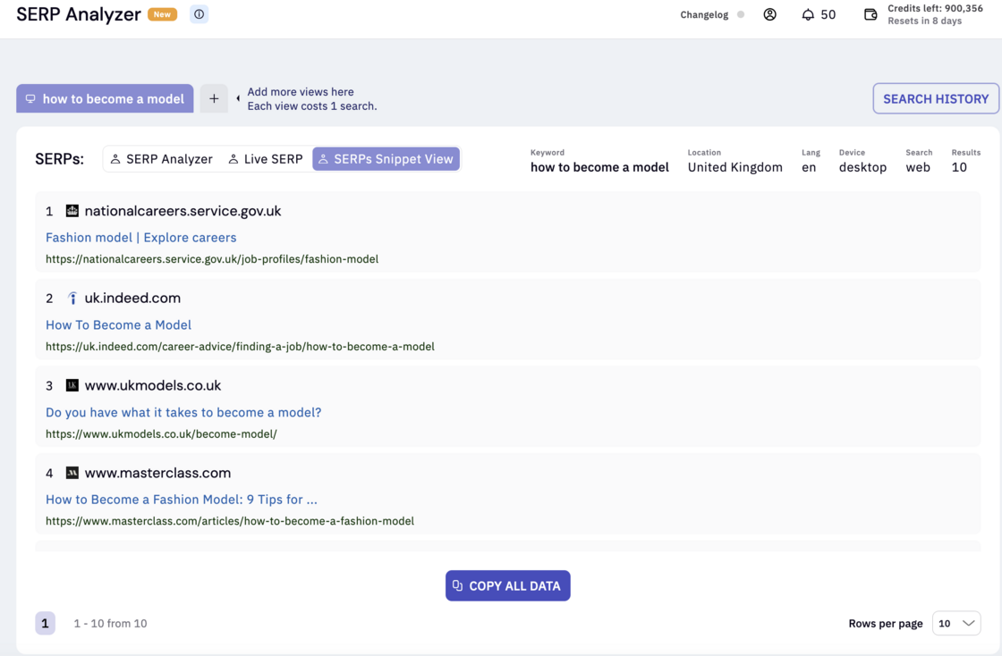Click the gov.uk favicon in result 1
The image size is (1002, 656).
pos(72,211)
